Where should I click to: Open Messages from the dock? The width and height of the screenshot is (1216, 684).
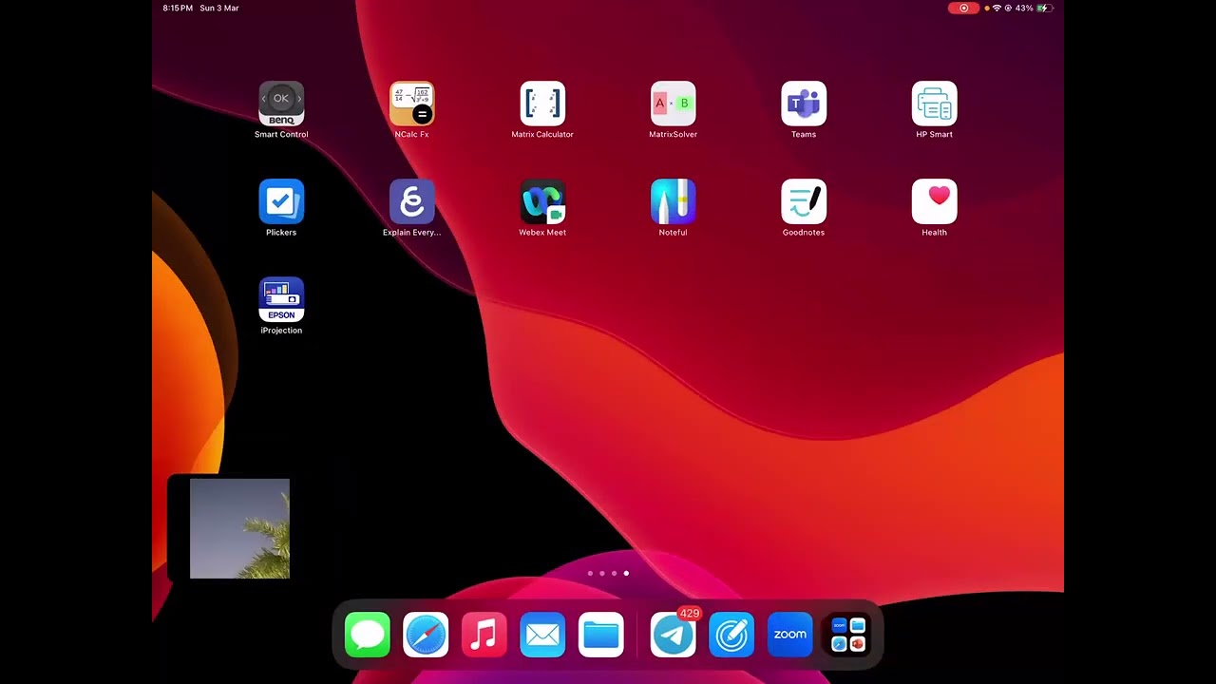pyautogui.click(x=368, y=636)
